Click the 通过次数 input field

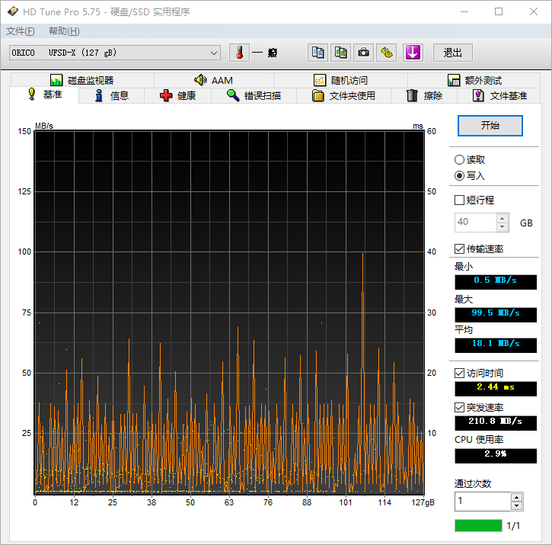pyautogui.click(x=482, y=502)
